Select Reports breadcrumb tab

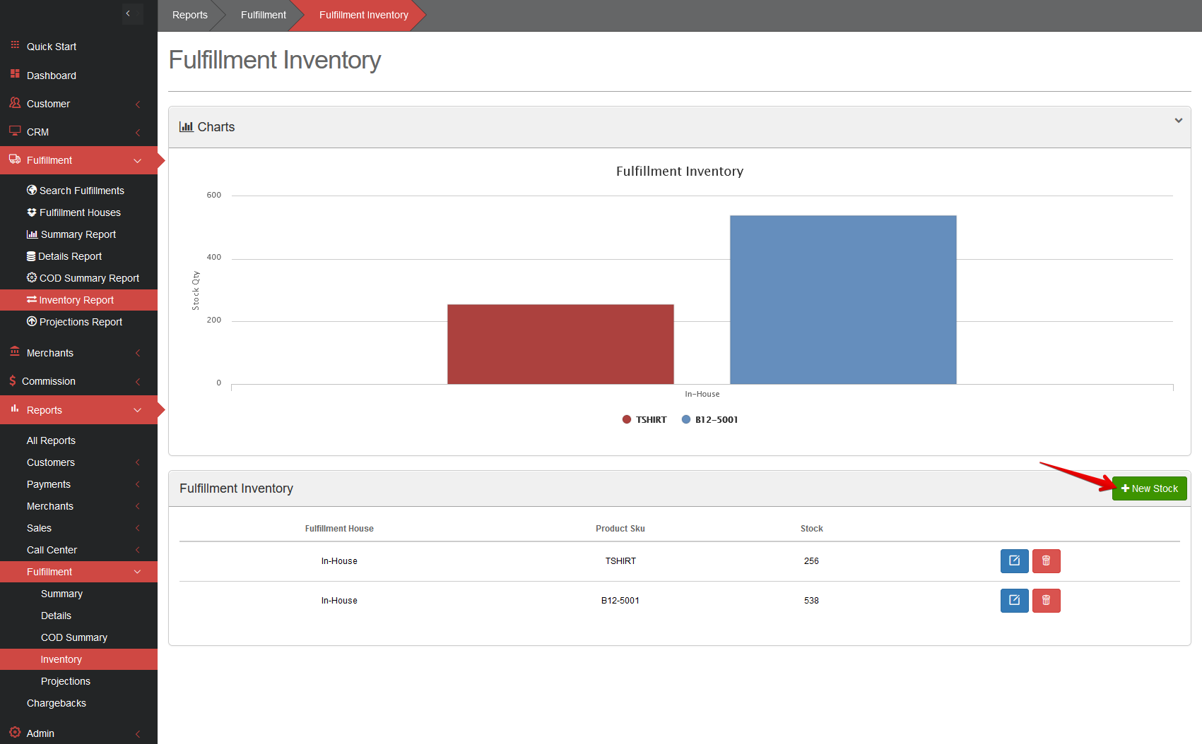(189, 15)
